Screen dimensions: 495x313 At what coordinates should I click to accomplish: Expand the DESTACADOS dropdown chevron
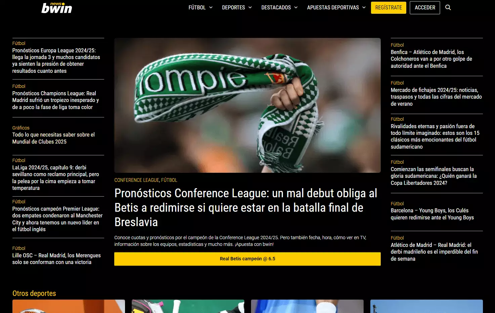[296, 7]
